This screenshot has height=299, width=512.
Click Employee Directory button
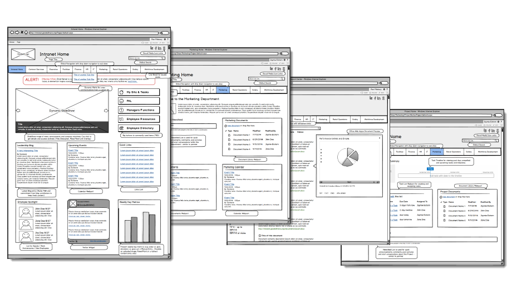[139, 128]
